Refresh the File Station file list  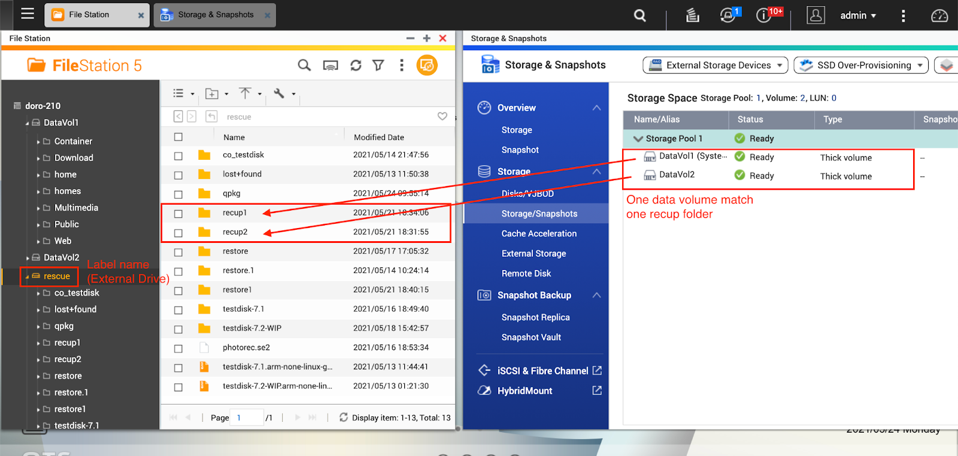(356, 65)
